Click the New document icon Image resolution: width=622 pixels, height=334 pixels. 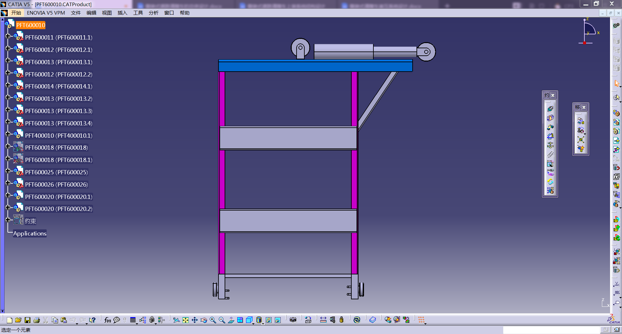tap(9, 320)
